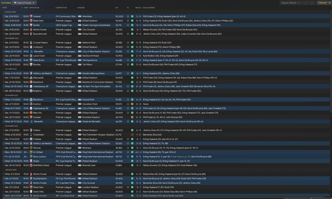Click the Luton Town club badge
This screenshot has width=332, height=199.
coord(31,56)
